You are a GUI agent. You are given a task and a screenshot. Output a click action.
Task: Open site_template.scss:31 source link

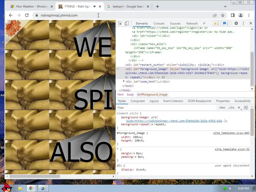(232, 149)
